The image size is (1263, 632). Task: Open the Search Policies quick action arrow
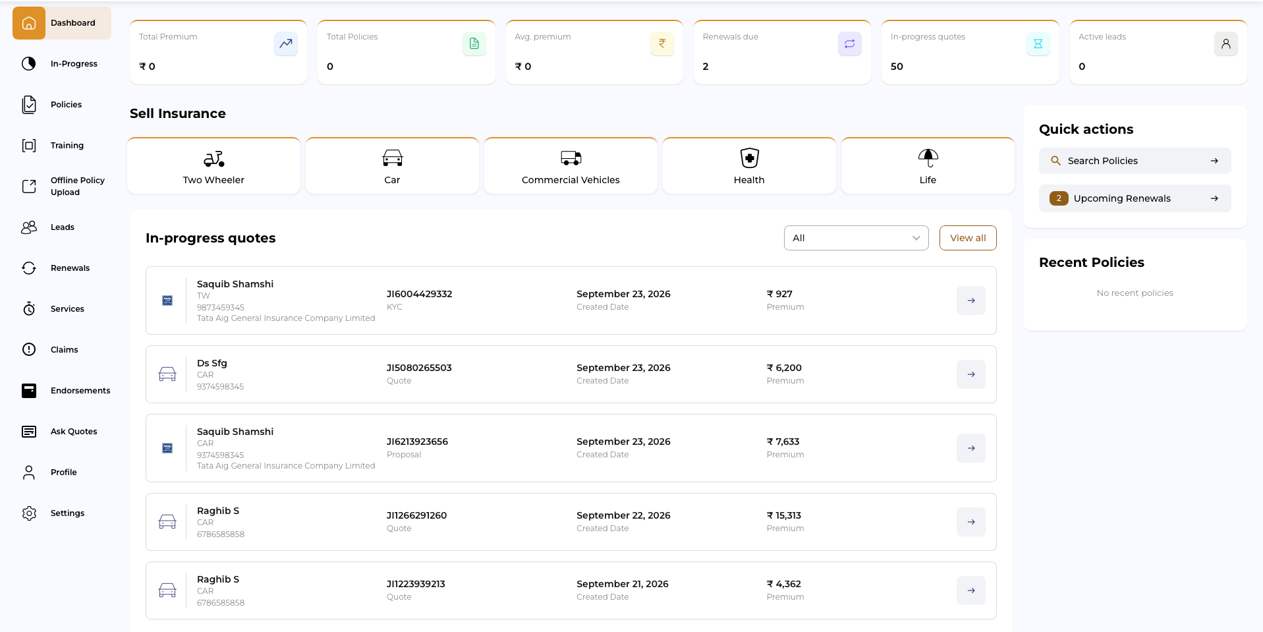pyautogui.click(x=1214, y=161)
